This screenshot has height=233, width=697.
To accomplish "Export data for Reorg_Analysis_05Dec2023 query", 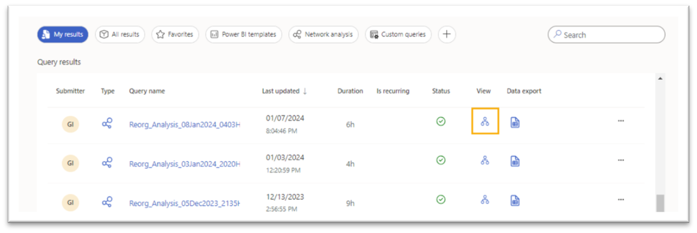I will click(515, 200).
